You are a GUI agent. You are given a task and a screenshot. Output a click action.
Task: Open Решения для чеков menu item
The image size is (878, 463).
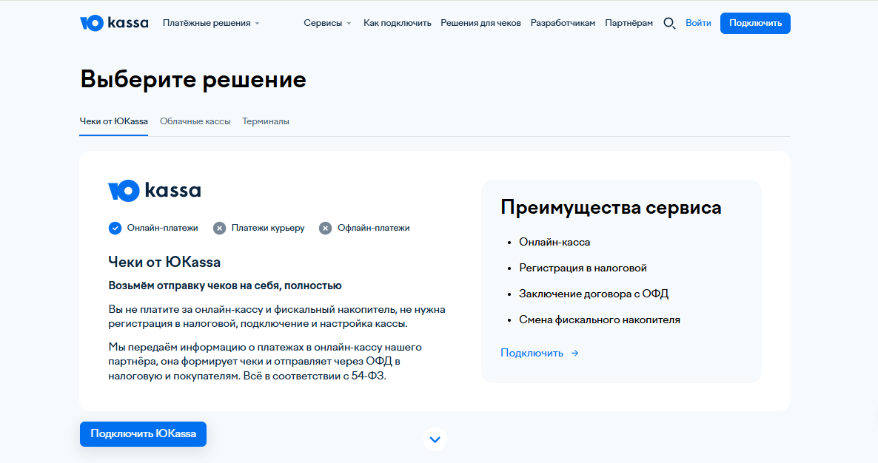click(480, 23)
